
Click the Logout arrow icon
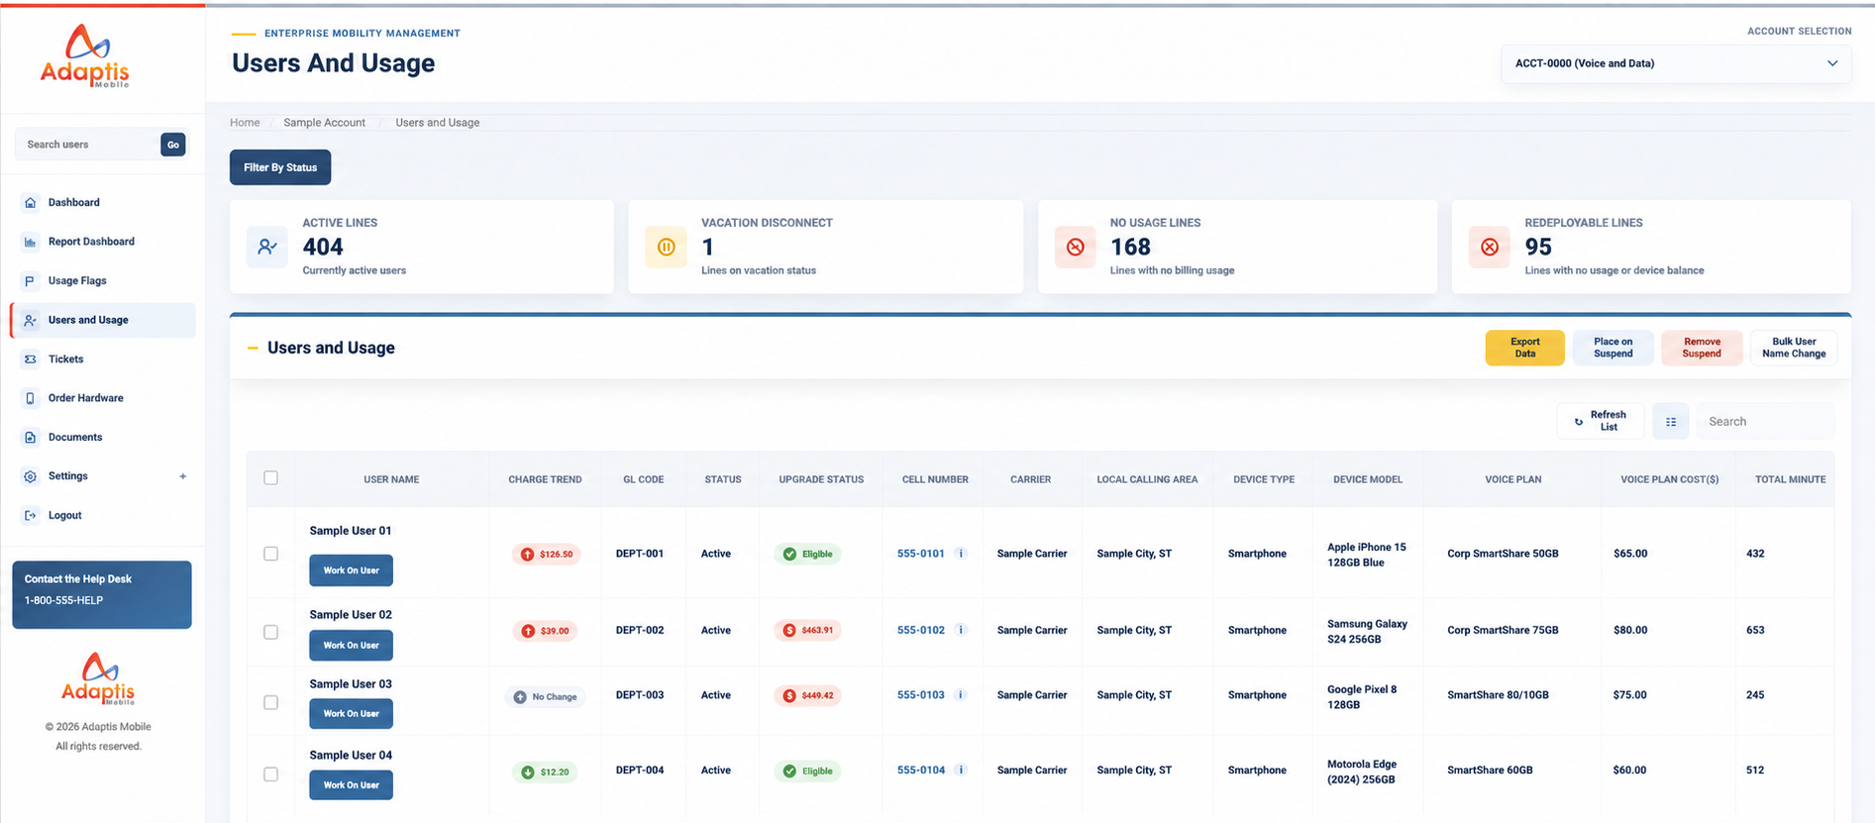pos(30,515)
